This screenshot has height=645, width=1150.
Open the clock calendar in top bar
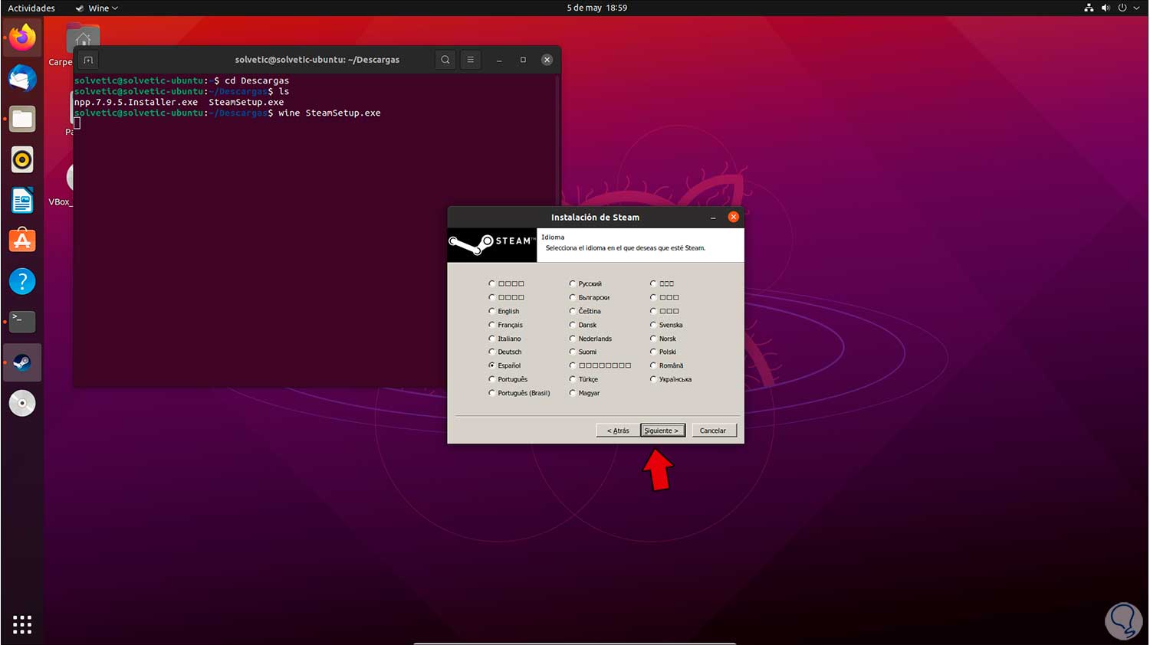[596, 8]
